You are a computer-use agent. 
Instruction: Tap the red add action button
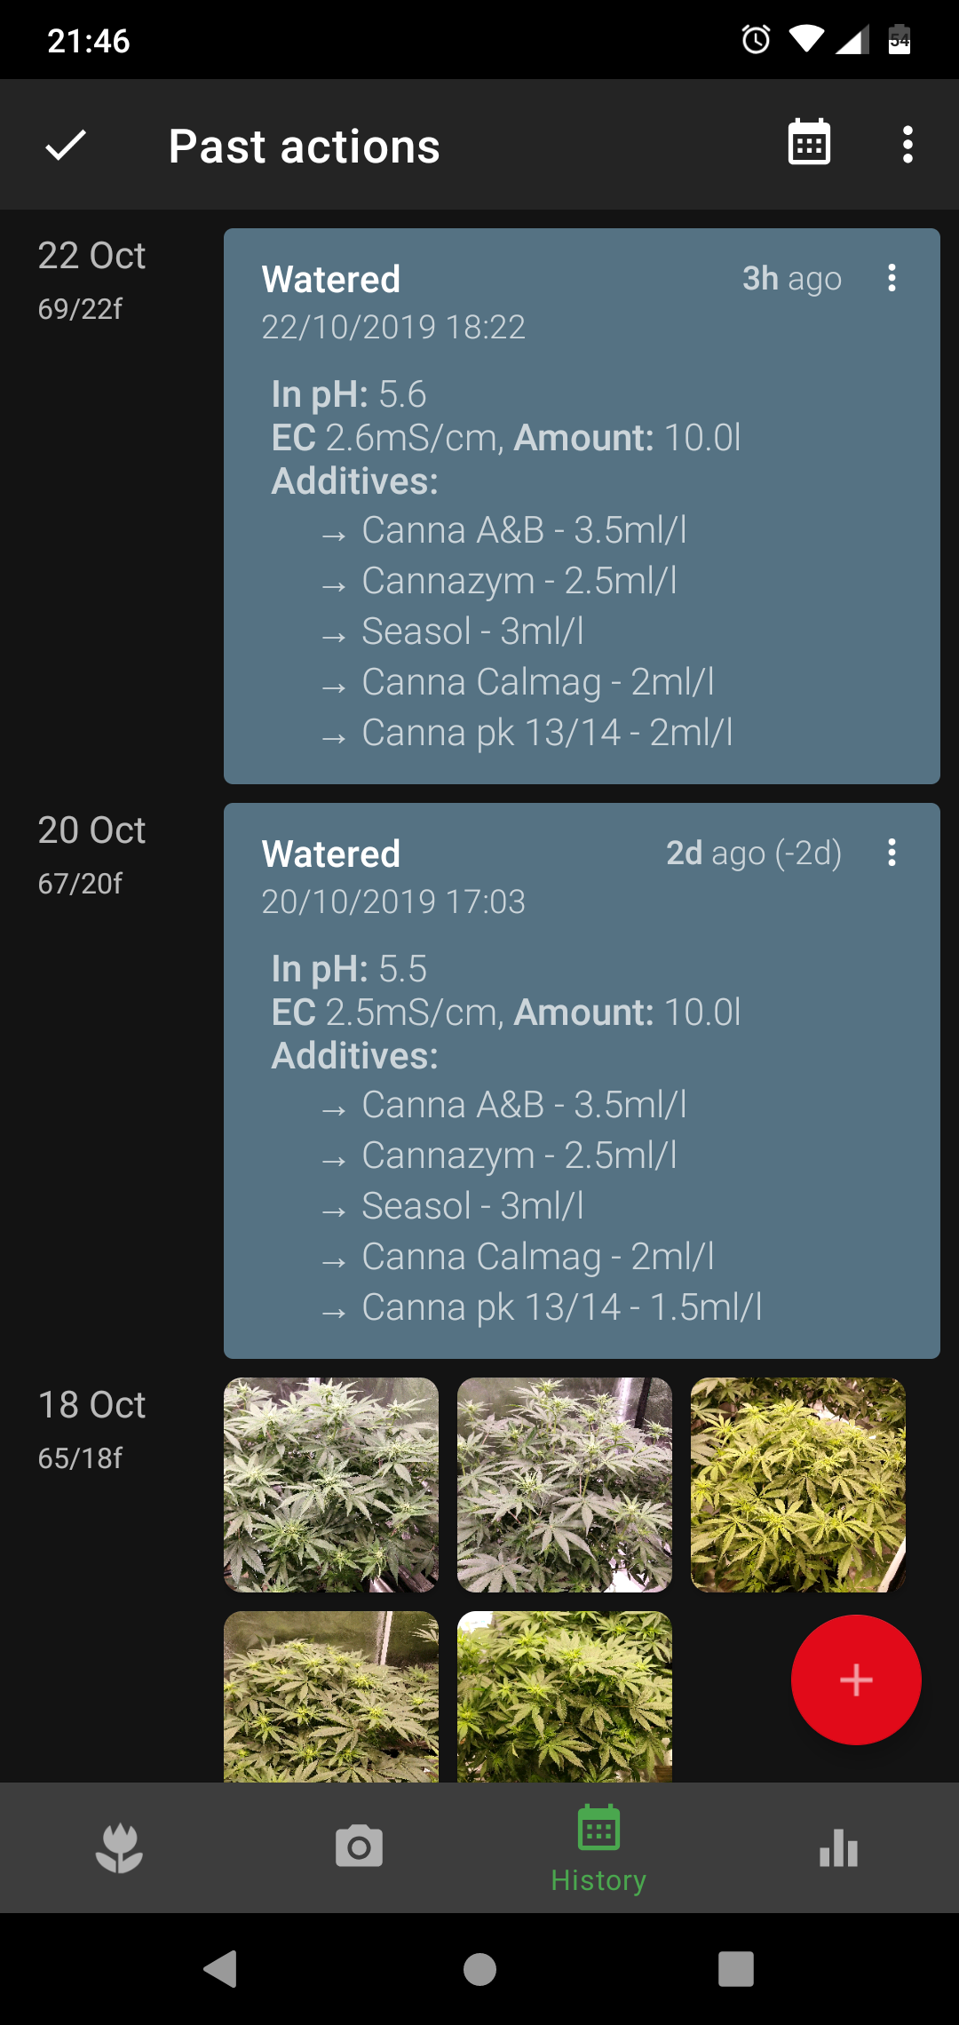coord(855,1680)
